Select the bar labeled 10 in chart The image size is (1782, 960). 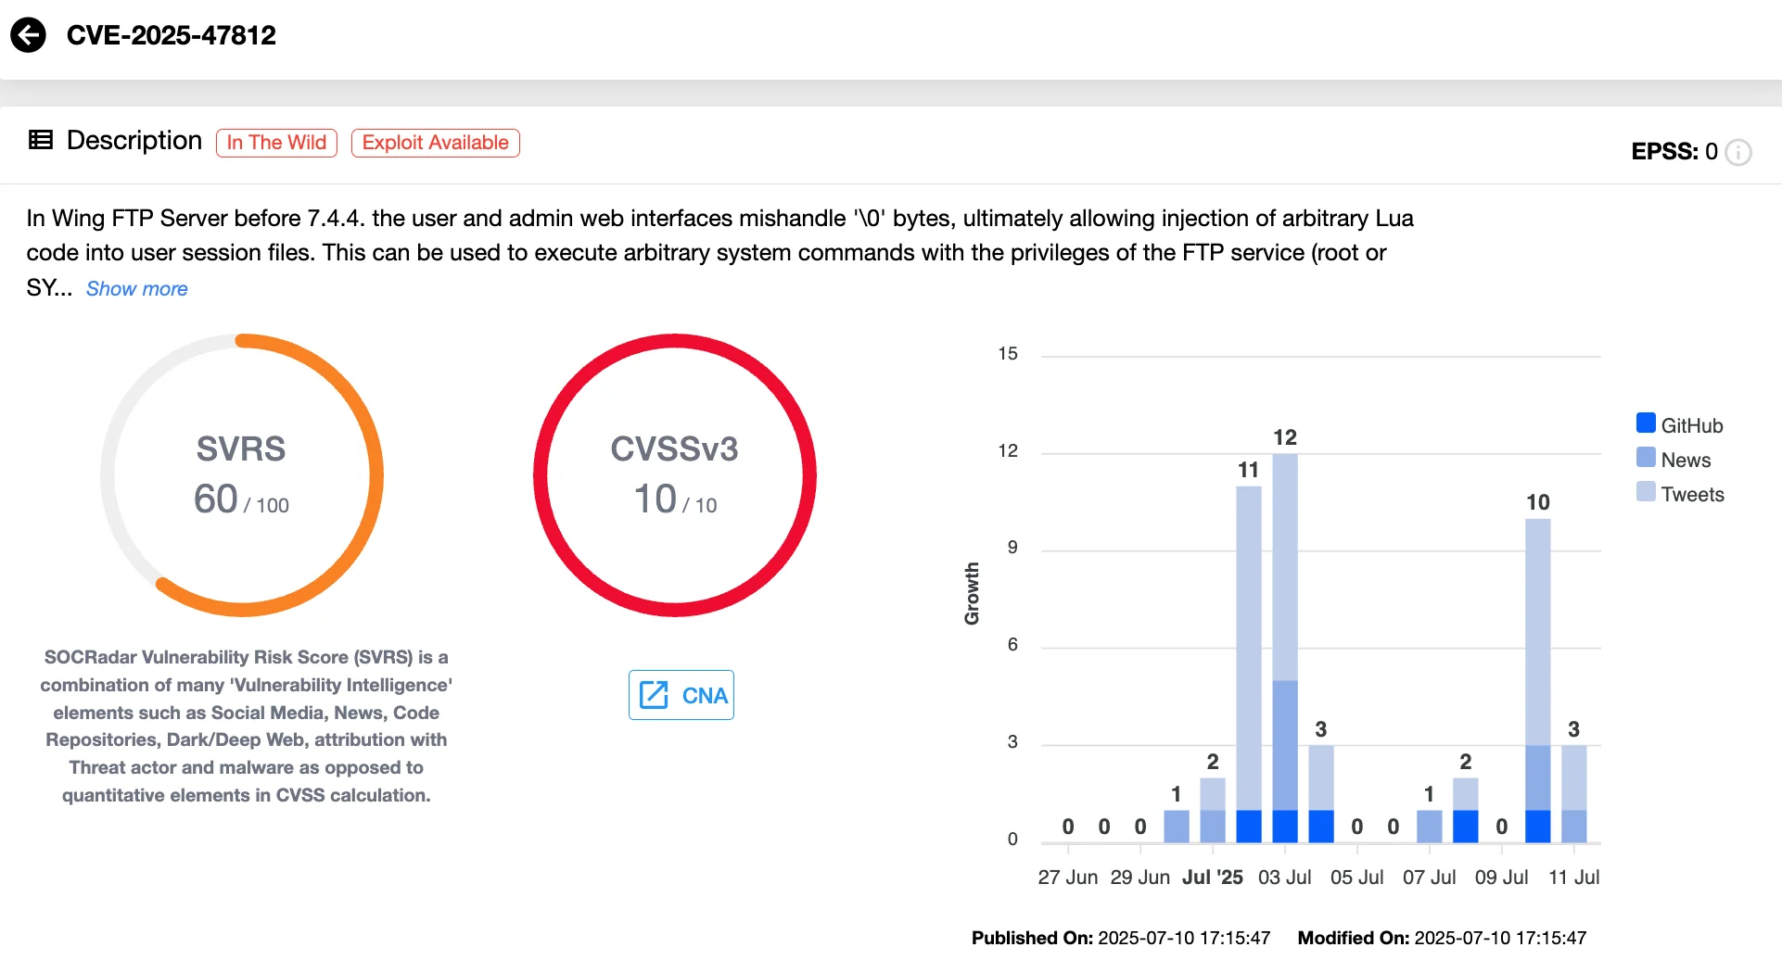(1538, 681)
